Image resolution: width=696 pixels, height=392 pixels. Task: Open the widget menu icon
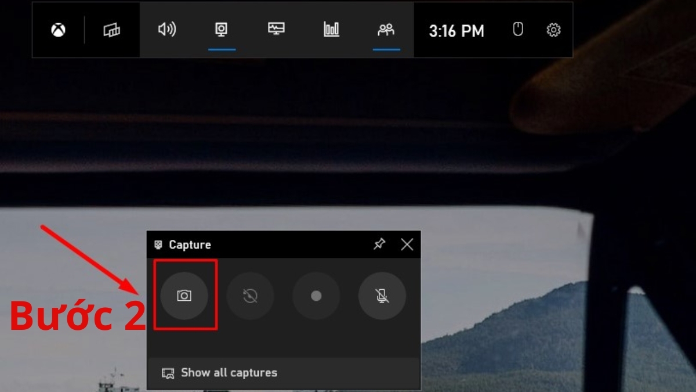point(112,30)
